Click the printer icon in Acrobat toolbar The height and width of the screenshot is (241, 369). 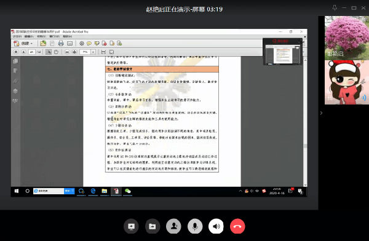point(61,43)
